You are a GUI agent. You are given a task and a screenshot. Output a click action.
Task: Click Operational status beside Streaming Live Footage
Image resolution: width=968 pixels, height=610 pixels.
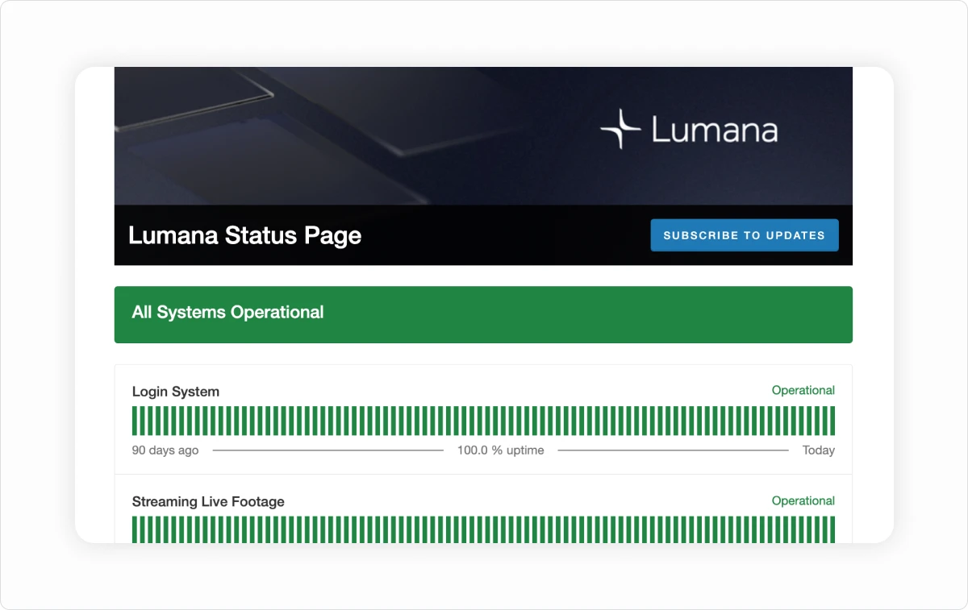(803, 500)
